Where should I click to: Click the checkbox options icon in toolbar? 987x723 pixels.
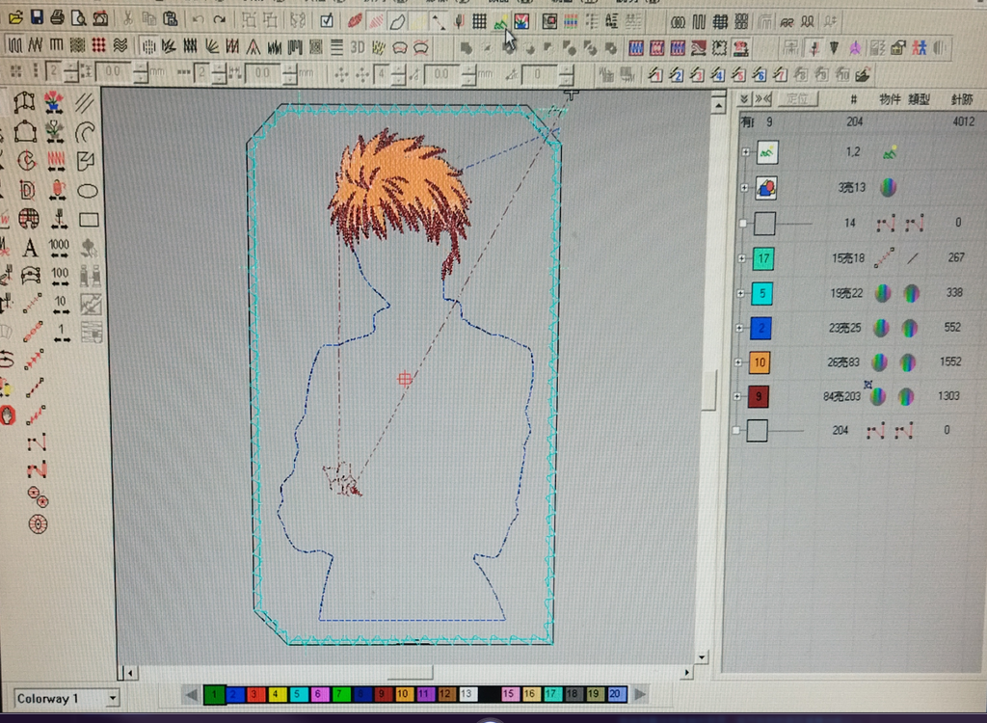pos(327,21)
